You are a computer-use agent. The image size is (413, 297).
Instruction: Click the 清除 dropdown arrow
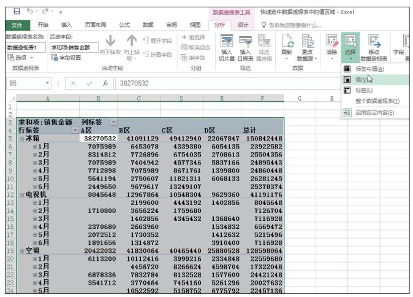(x=332, y=58)
